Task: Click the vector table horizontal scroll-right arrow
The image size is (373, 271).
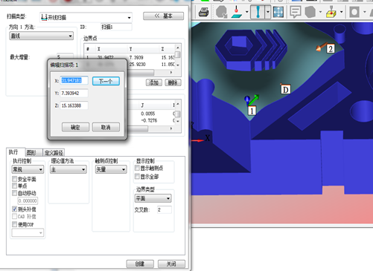Action: coord(171,128)
